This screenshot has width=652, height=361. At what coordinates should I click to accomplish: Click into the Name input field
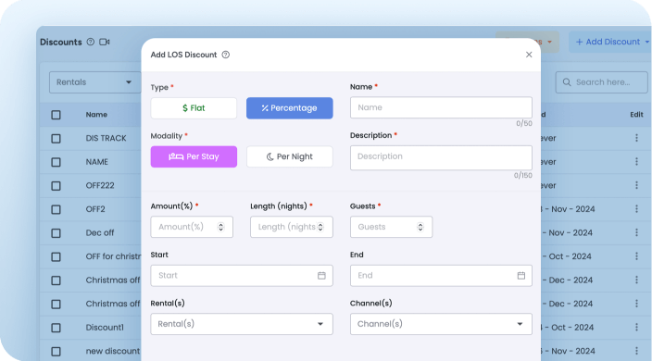441,107
